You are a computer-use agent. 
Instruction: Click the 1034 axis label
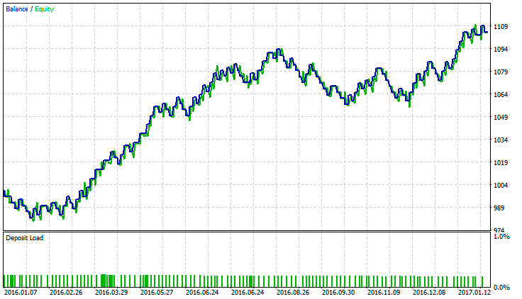[x=501, y=140]
